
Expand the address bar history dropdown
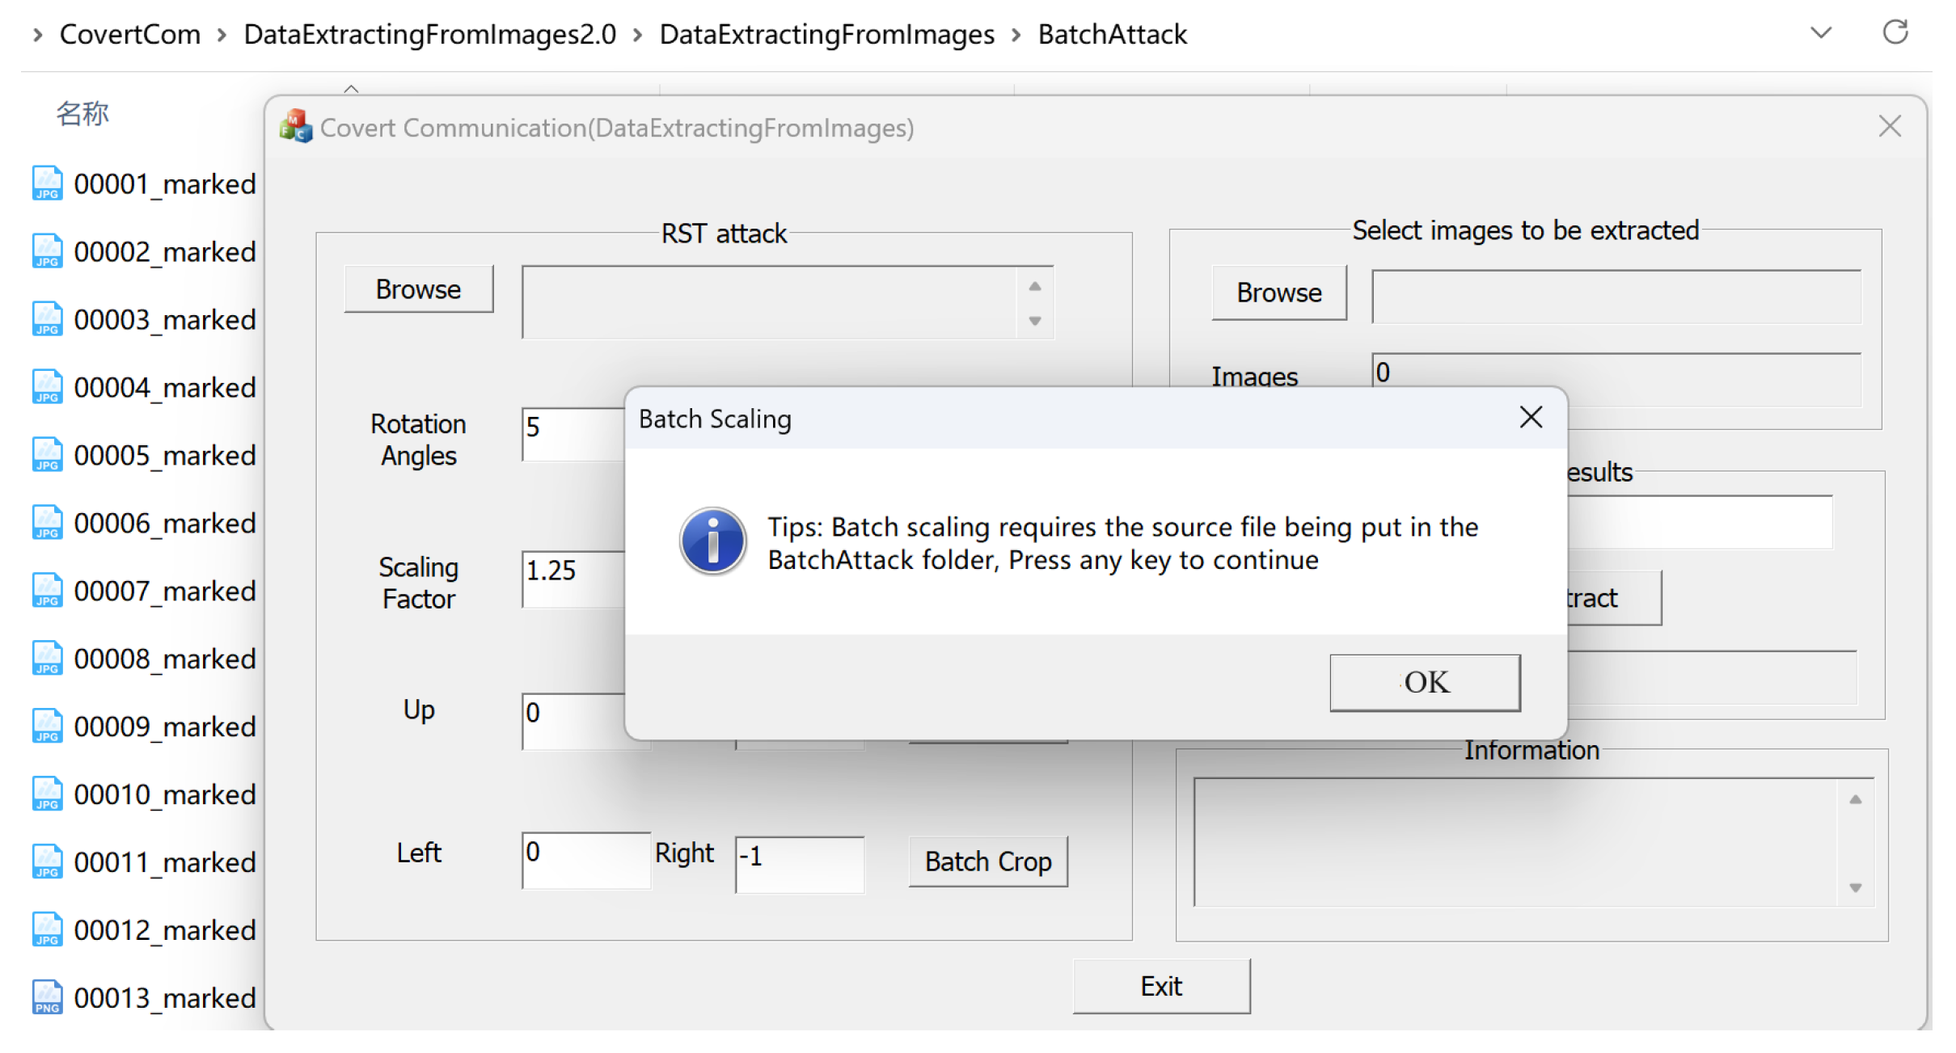1820,33
